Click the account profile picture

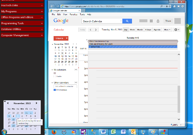click(x=178, y=21)
